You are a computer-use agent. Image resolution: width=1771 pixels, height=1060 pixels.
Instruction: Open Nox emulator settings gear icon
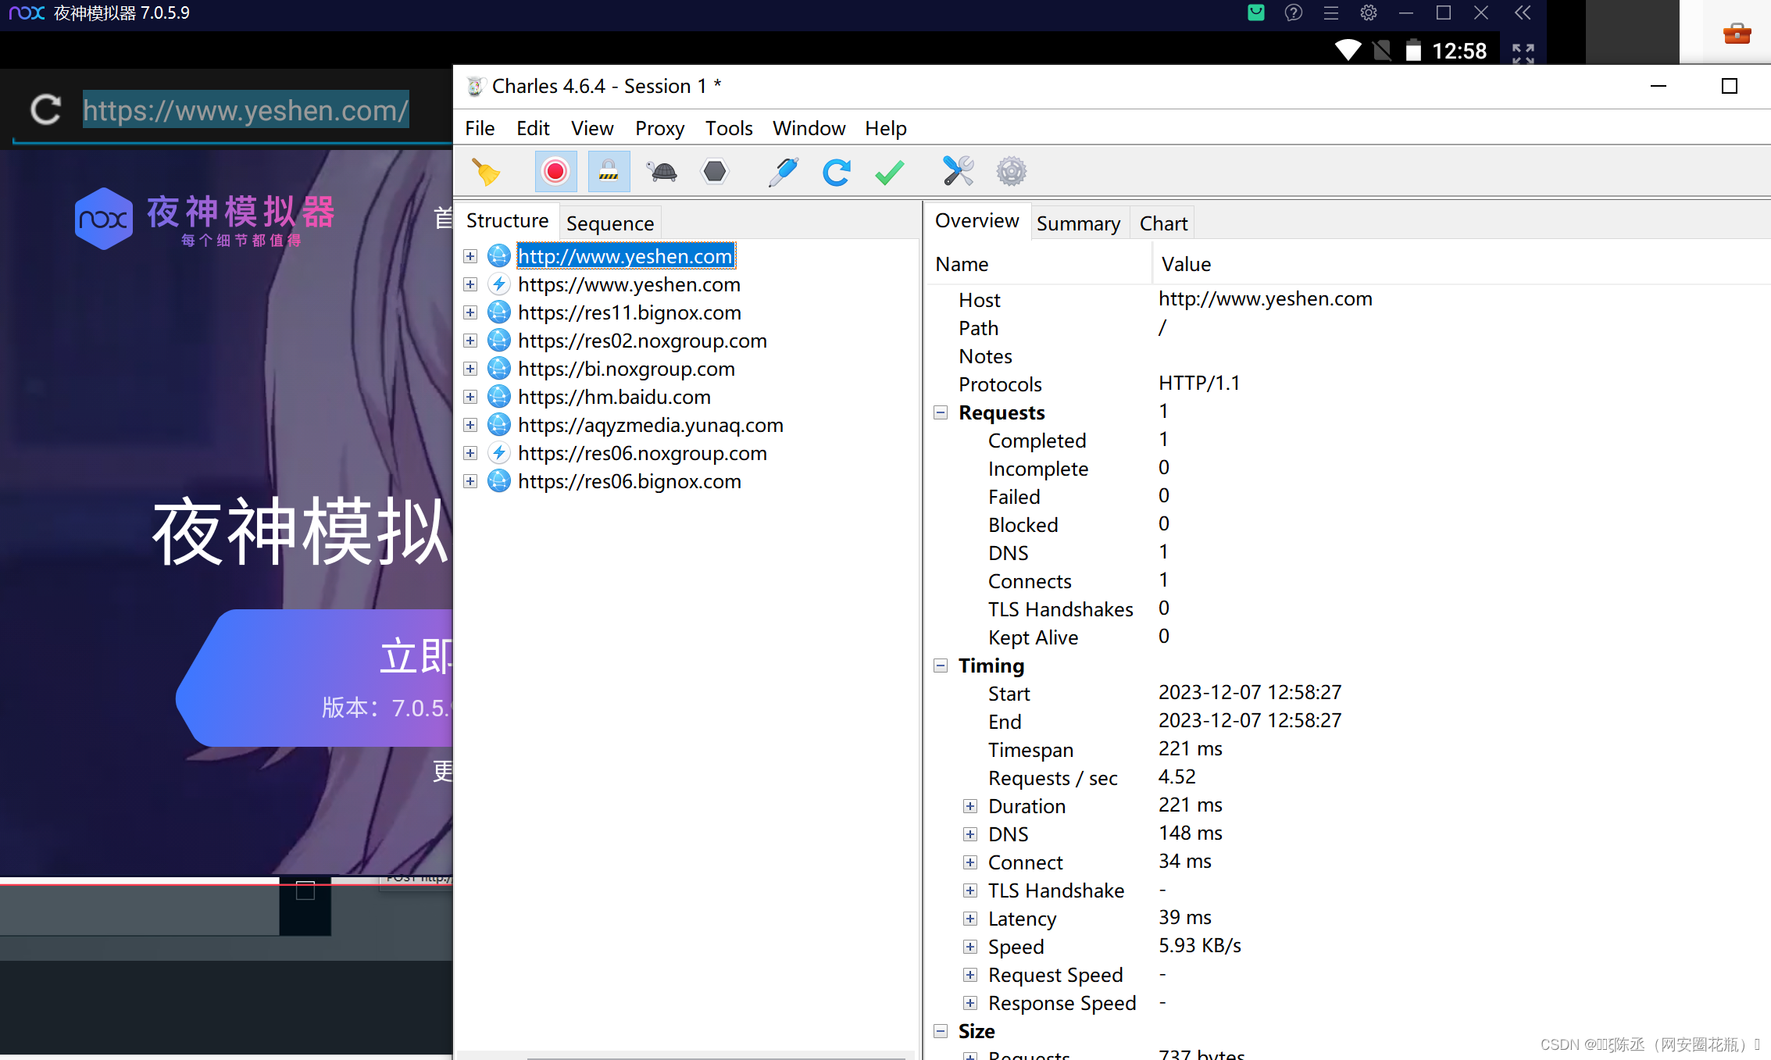(1369, 12)
